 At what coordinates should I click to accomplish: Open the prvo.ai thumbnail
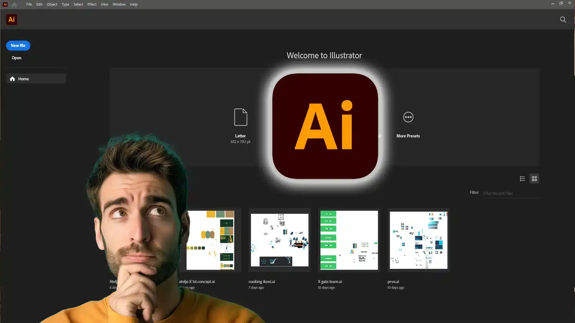419,240
